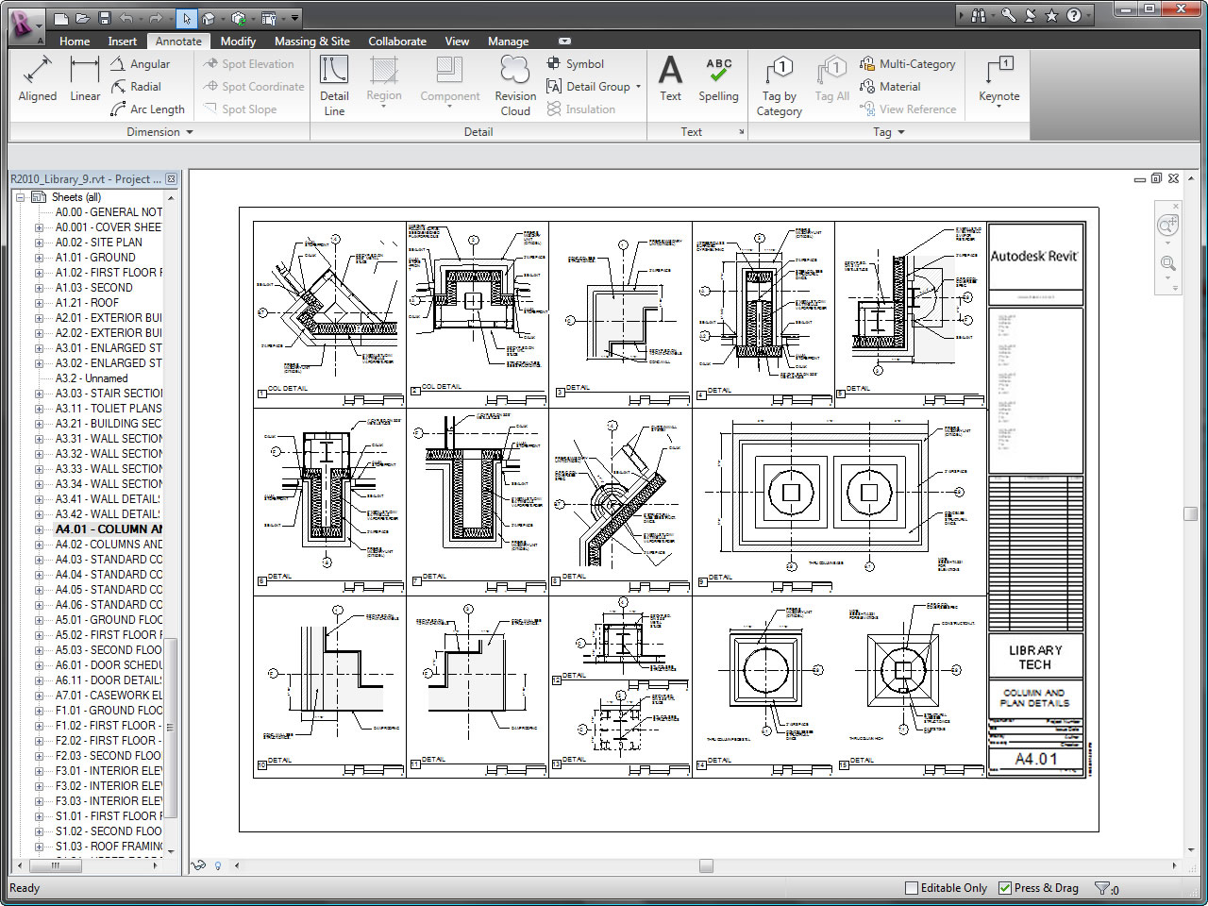Click the wrench Subscription Center icon
Screen dimensions: 1208x906
[1008, 15]
